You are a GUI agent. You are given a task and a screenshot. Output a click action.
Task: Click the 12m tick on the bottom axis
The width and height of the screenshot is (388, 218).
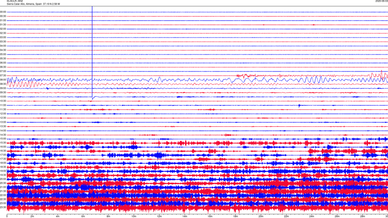click(159, 216)
